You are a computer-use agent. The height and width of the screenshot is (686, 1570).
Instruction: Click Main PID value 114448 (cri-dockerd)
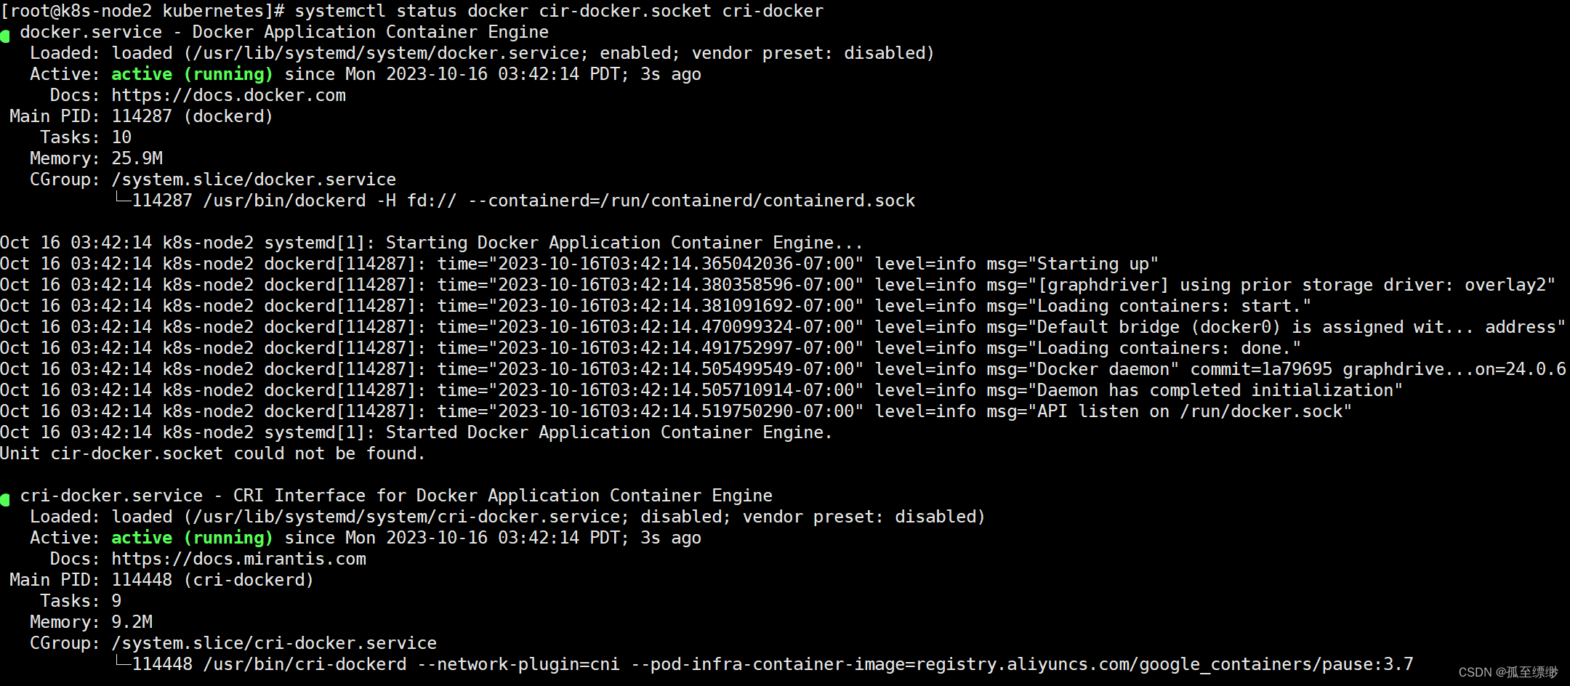tap(212, 580)
